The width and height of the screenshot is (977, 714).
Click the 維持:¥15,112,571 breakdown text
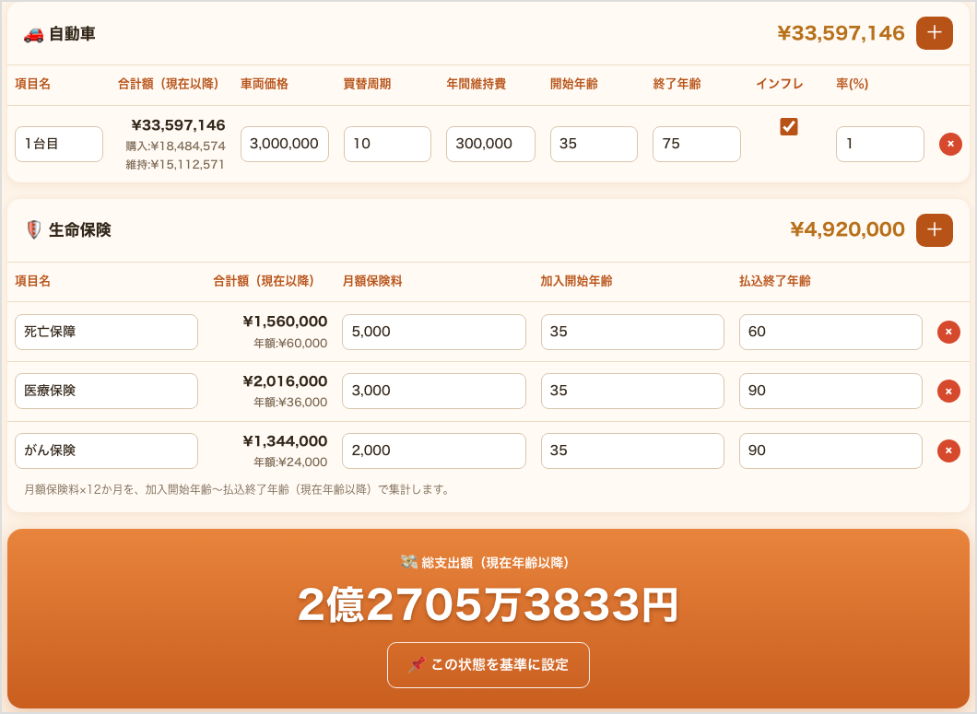coord(175,165)
